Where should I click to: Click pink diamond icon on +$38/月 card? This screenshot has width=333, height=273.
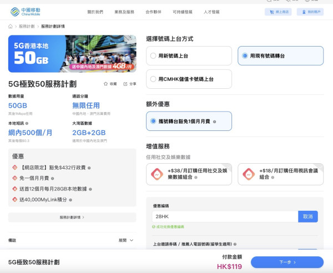[x=157, y=174]
